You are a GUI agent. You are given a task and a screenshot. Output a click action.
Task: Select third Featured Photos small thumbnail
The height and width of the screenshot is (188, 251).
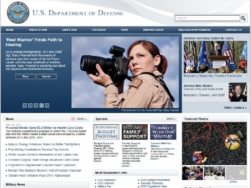(236, 173)
